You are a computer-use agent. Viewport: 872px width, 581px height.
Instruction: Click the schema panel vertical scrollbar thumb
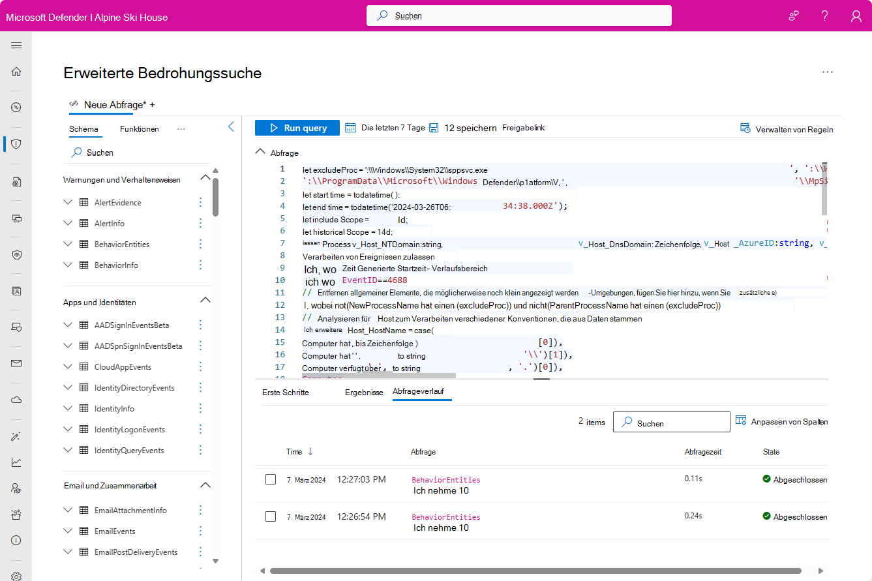215,197
